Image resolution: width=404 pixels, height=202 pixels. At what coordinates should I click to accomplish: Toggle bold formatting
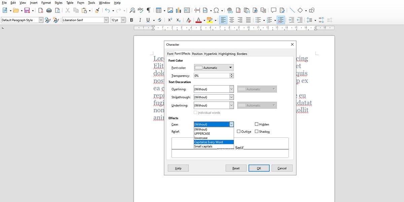(x=131, y=20)
